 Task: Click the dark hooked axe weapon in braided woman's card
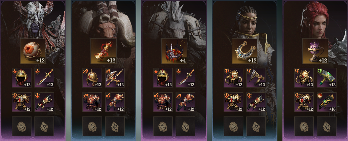tap(256, 78)
